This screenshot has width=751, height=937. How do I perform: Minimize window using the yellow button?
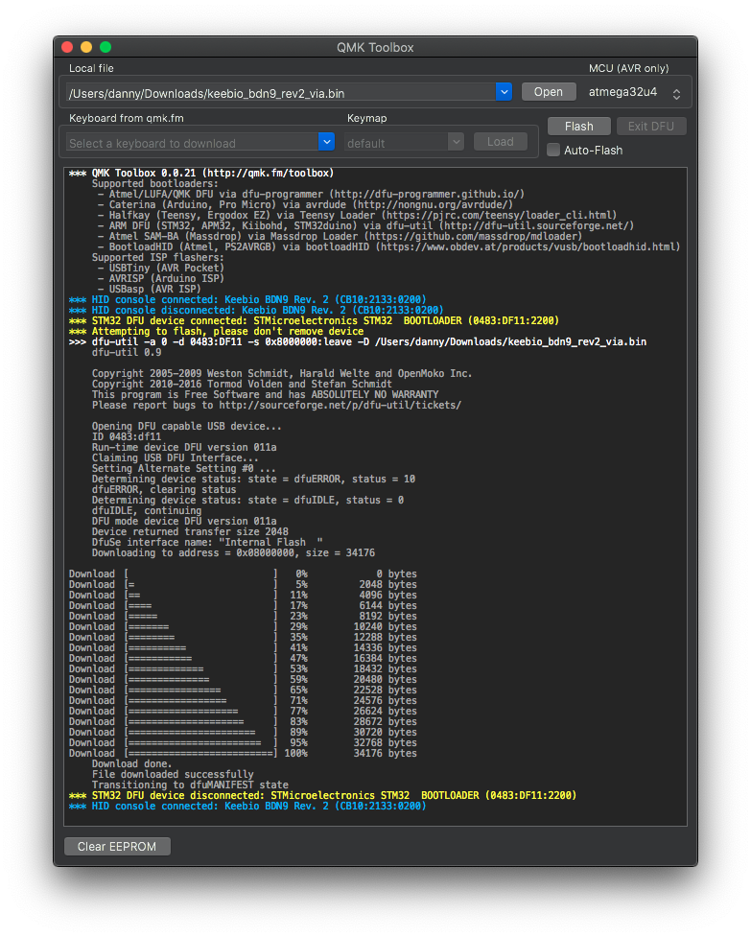86,47
